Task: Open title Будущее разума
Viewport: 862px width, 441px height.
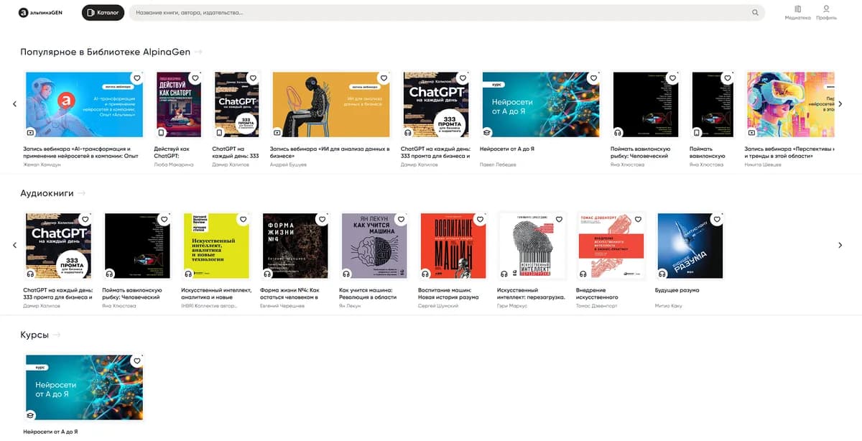Action: coord(677,290)
